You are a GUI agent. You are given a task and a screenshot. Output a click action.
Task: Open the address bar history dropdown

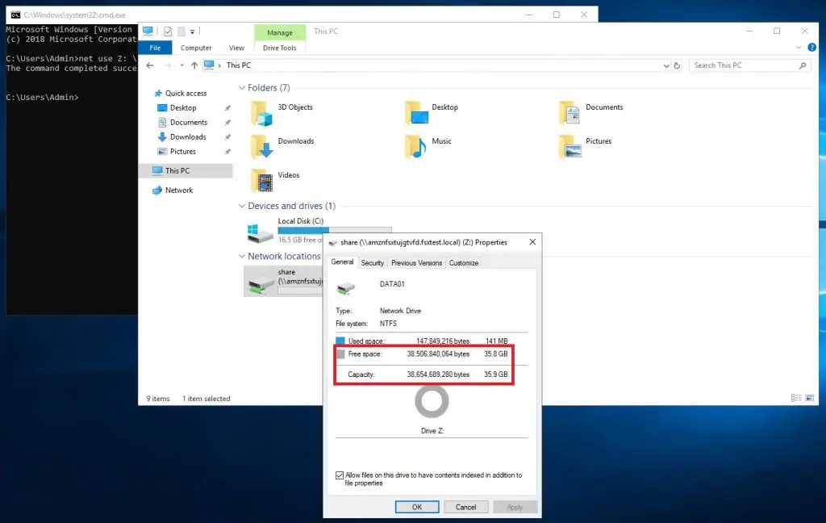[x=665, y=65]
